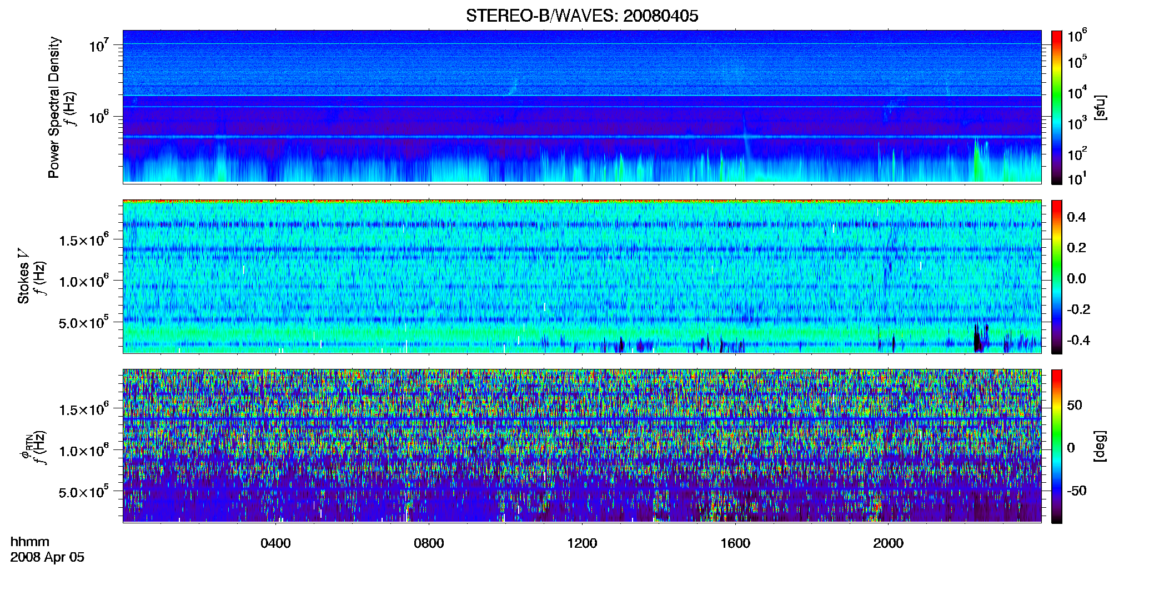Click the 0.0 value on Stokes colorbar
The width and height of the screenshot is (1164, 600).
tap(1076, 278)
